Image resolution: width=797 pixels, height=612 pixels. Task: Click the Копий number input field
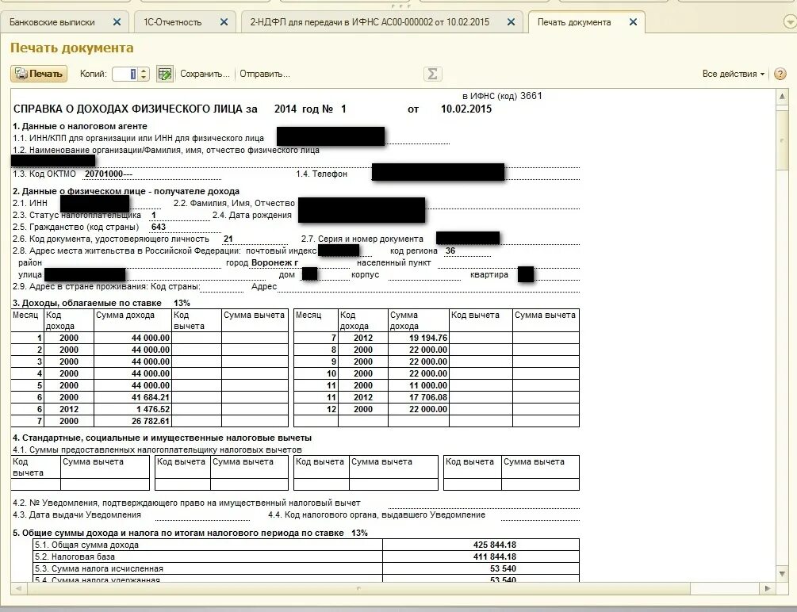click(x=125, y=74)
